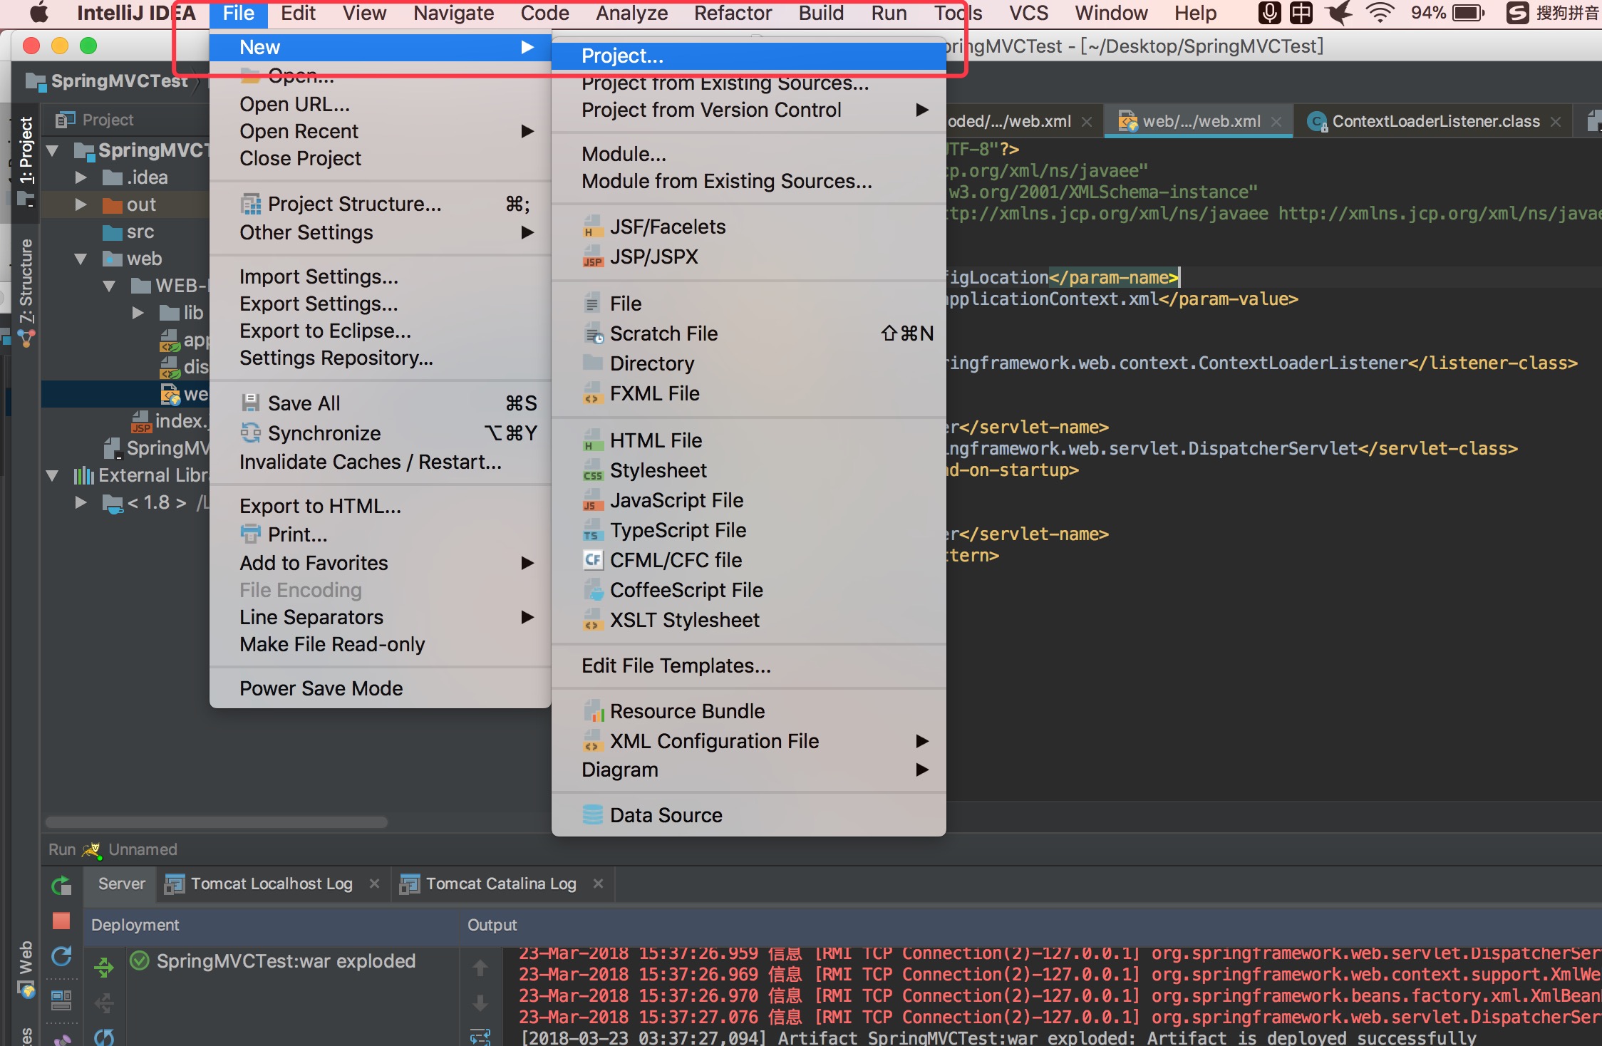The width and height of the screenshot is (1602, 1046).
Task: Collapse the WEB-INF folder
Action: [109, 286]
